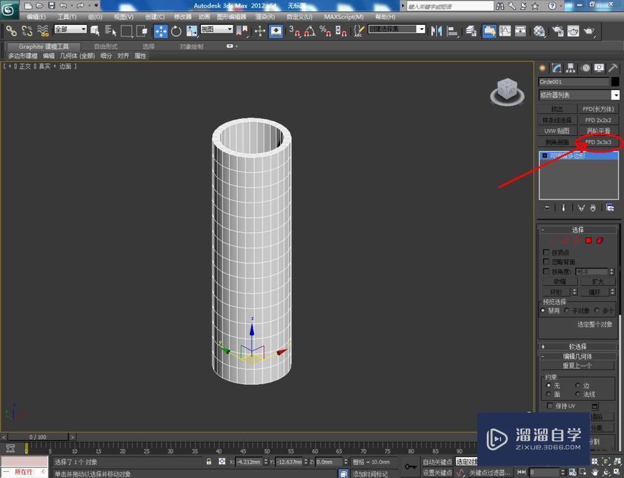Click the Mirror tool icon
Viewport: 624px width, 478px height.
(436, 31)
